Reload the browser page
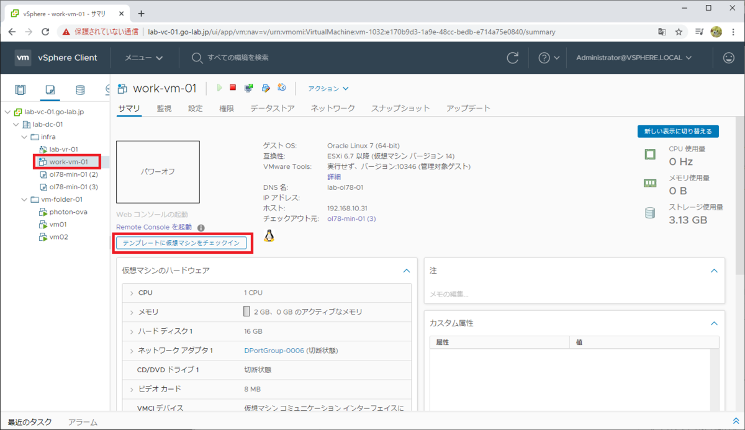745x430 pixels. [x=45, y=32]
